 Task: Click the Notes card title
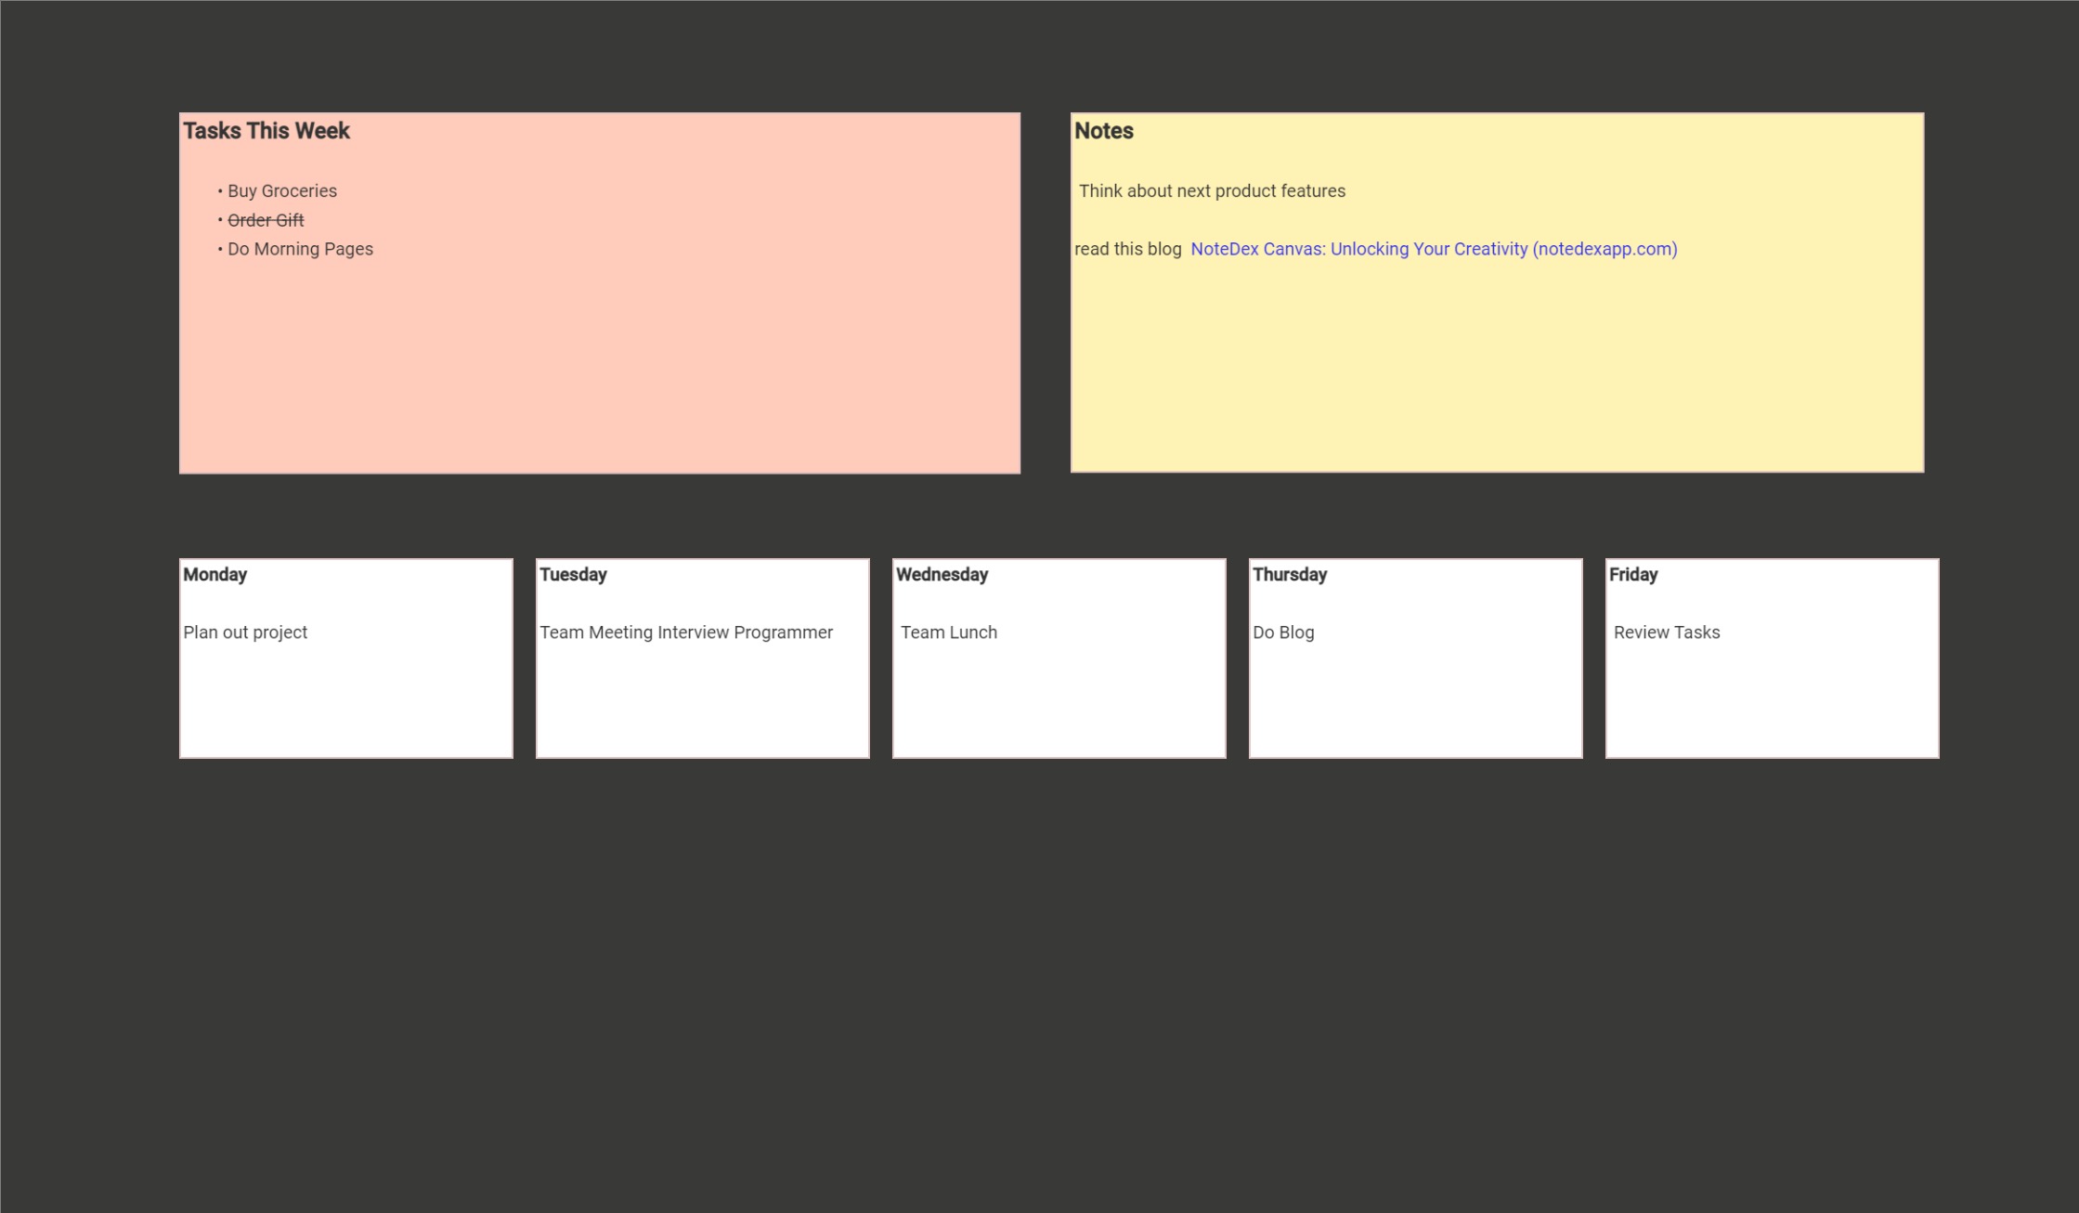[x=1104, y=131]
